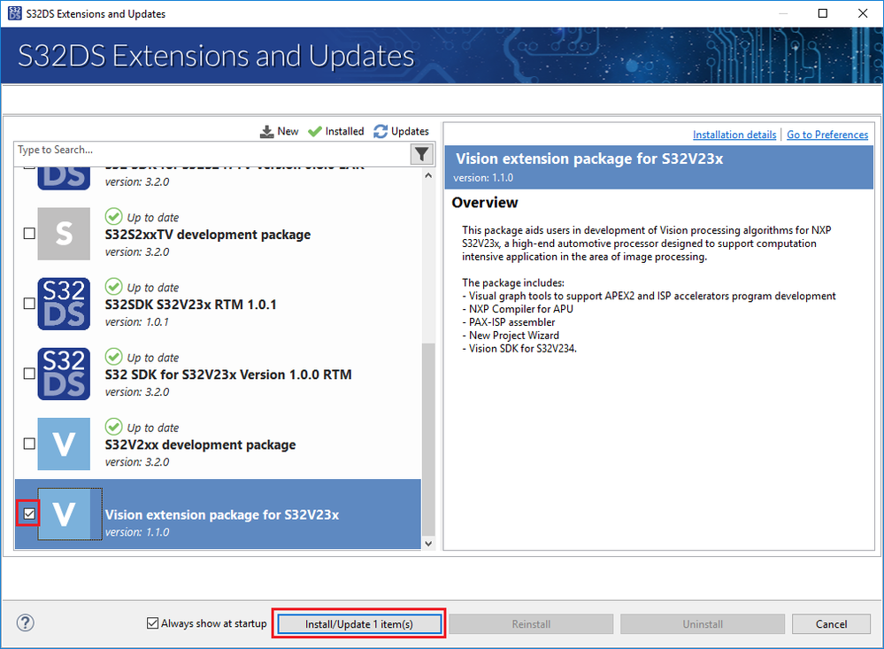The width and height of the screenshot is (884, 649).
Task: Maximize the S32DS Extensions window
Action: point(823,13)
